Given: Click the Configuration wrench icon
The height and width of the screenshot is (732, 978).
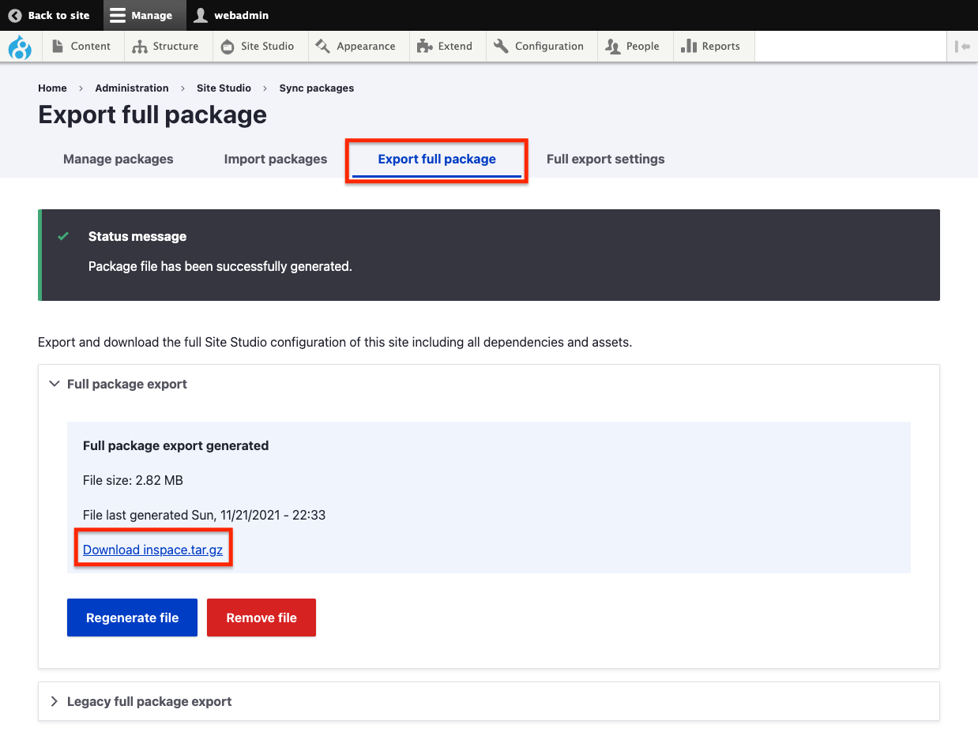Looking at the screenshot, I should (501, 47).
